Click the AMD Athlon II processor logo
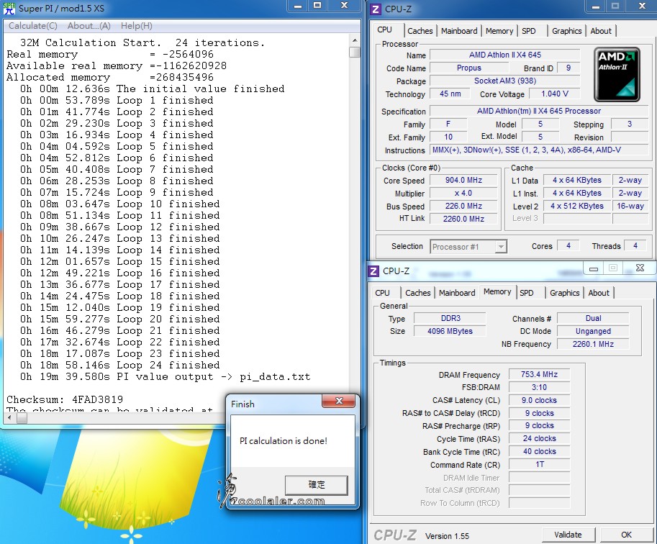 [617, 74]
